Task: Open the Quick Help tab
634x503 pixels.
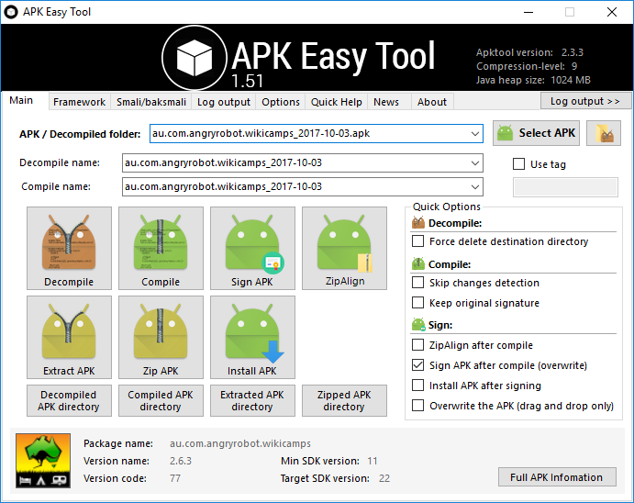Action: 337,102
